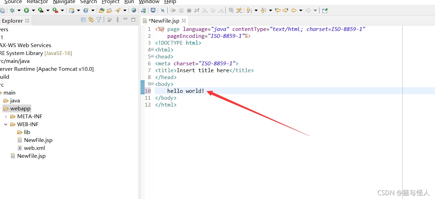Click the Previous Annotation up-arrow icon
435x199 pixels.
pyautogui.click(x=263, y=10)
